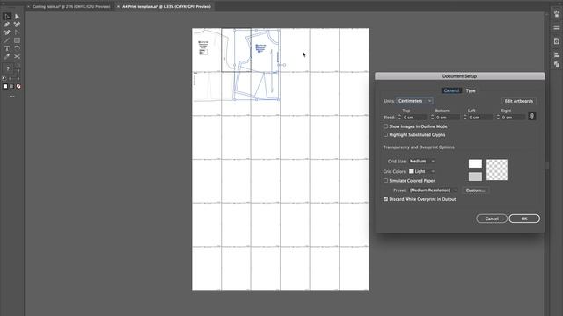Open the Units Centimeters dropdown
This screenshot has width=563, height=316.
tap(414, 101)
